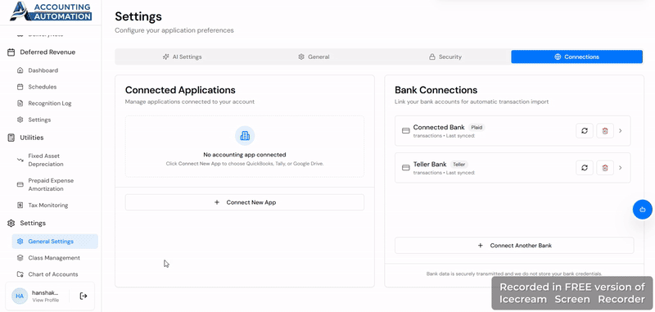Click the calendar icon beside Schedules
This screenshot has width=655, height=312.
tap(20, 87)
